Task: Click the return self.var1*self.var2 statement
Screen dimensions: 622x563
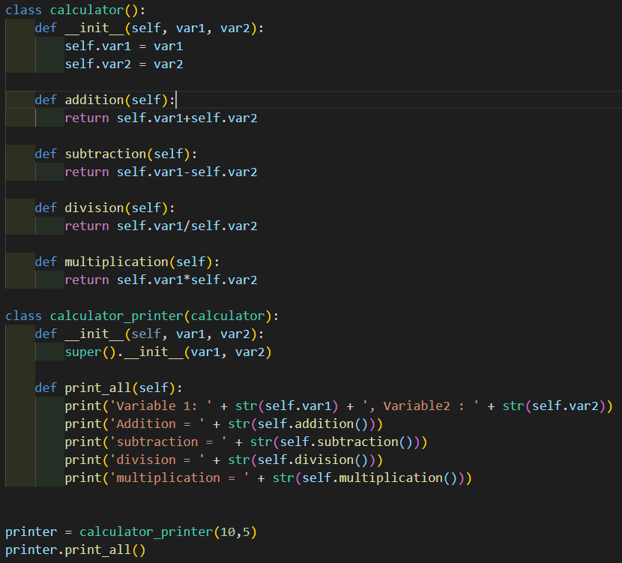Action: (160, 280)
